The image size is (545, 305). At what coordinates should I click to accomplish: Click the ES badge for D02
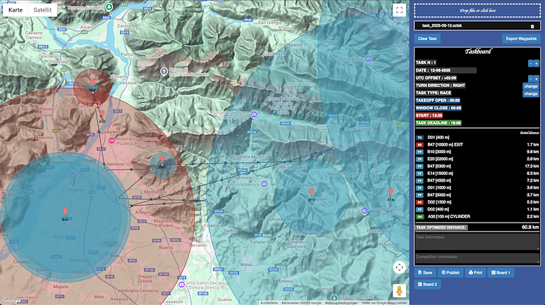pyautogui.click(x=420, y=202)
